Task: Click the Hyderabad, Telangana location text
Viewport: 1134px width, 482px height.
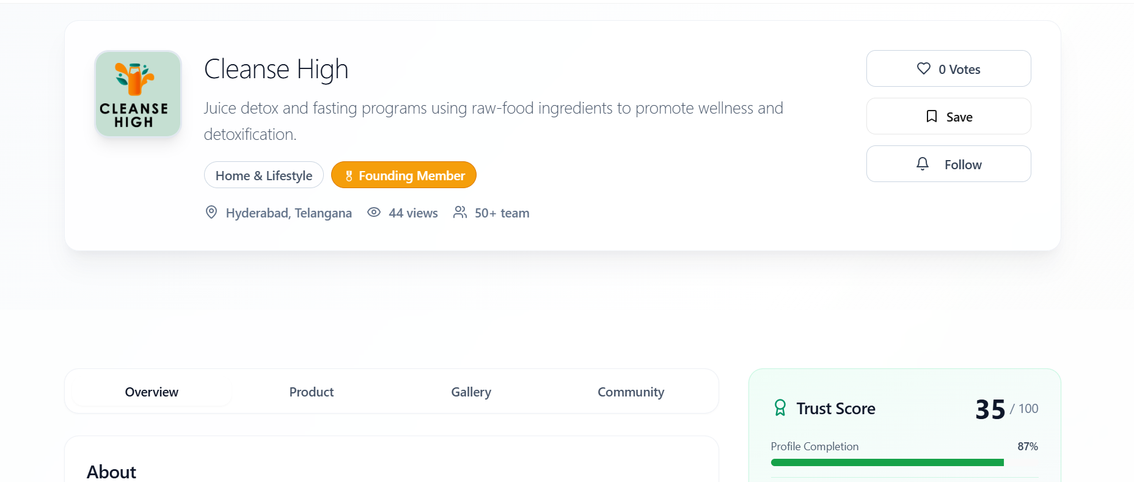Action: click(x=289, y=213)
